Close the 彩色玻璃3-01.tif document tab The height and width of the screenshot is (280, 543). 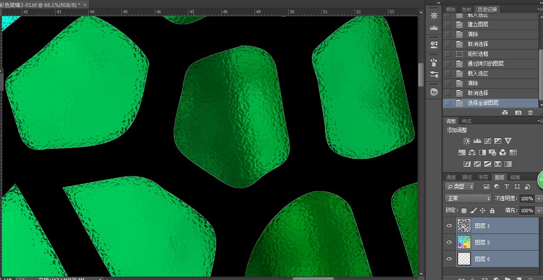tap(85, 4)
